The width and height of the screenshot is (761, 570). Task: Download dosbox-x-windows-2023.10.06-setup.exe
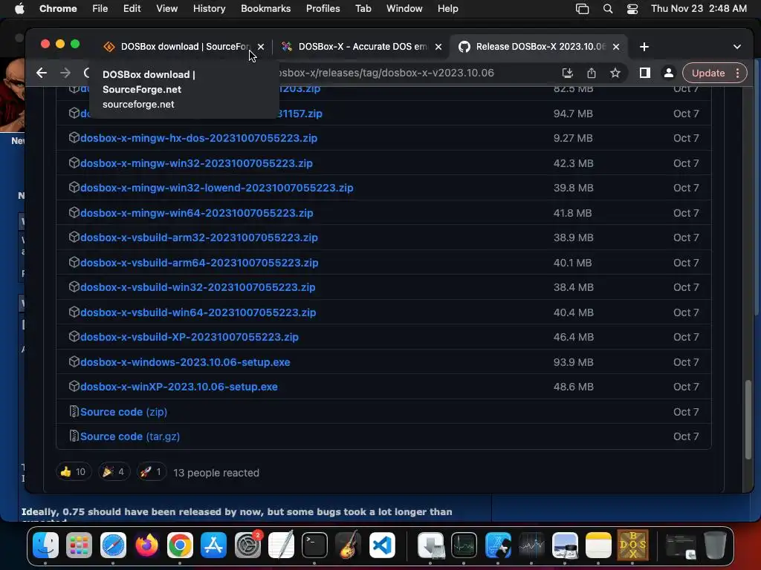click(185, 362)
